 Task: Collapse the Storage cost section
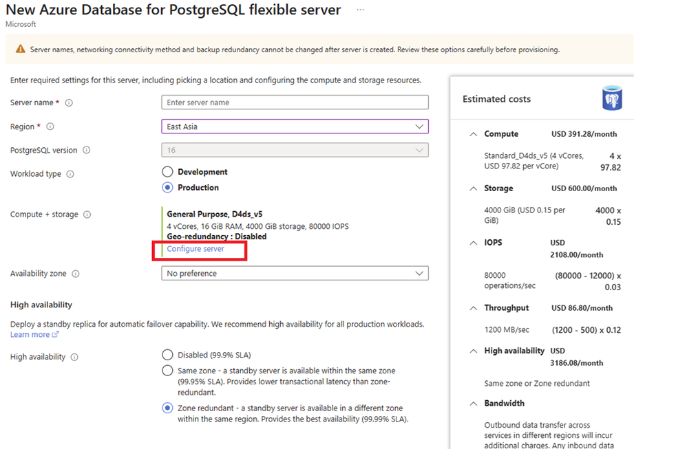[x=473, y=188]
